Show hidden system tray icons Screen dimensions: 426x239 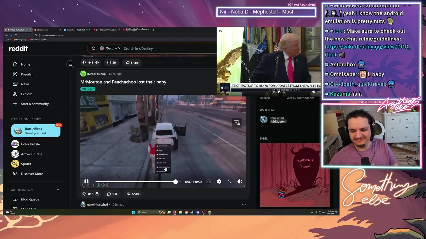click(312, 212)
